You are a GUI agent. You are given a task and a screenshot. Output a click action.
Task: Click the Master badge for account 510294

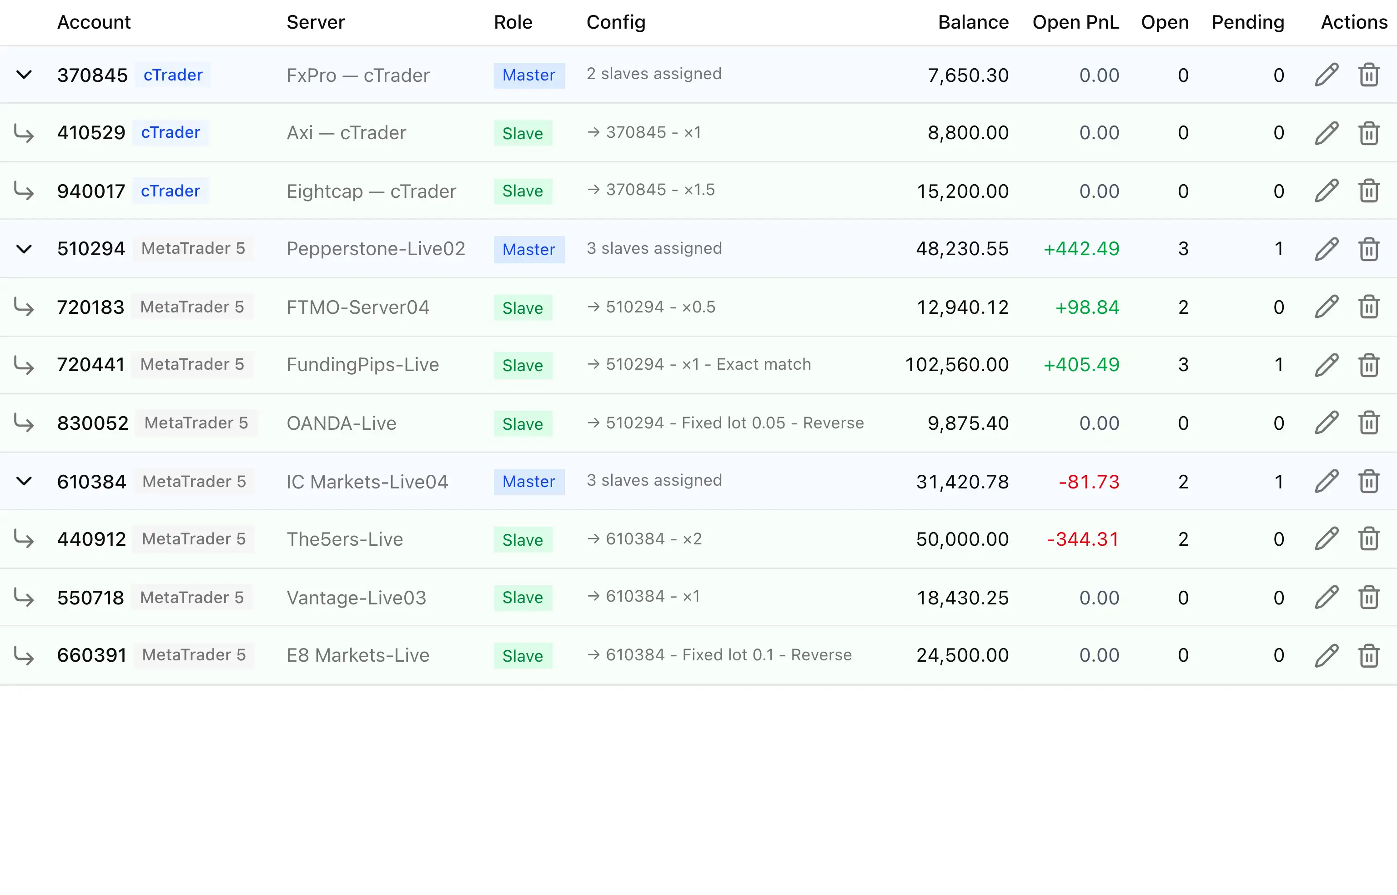[x=529, y=249]
